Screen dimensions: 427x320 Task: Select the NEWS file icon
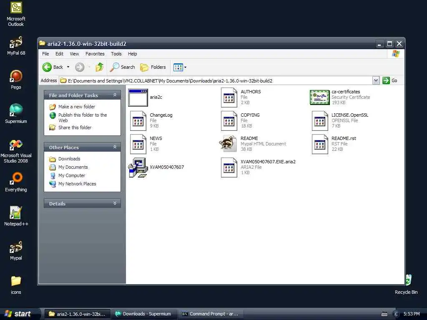[138, 144]
